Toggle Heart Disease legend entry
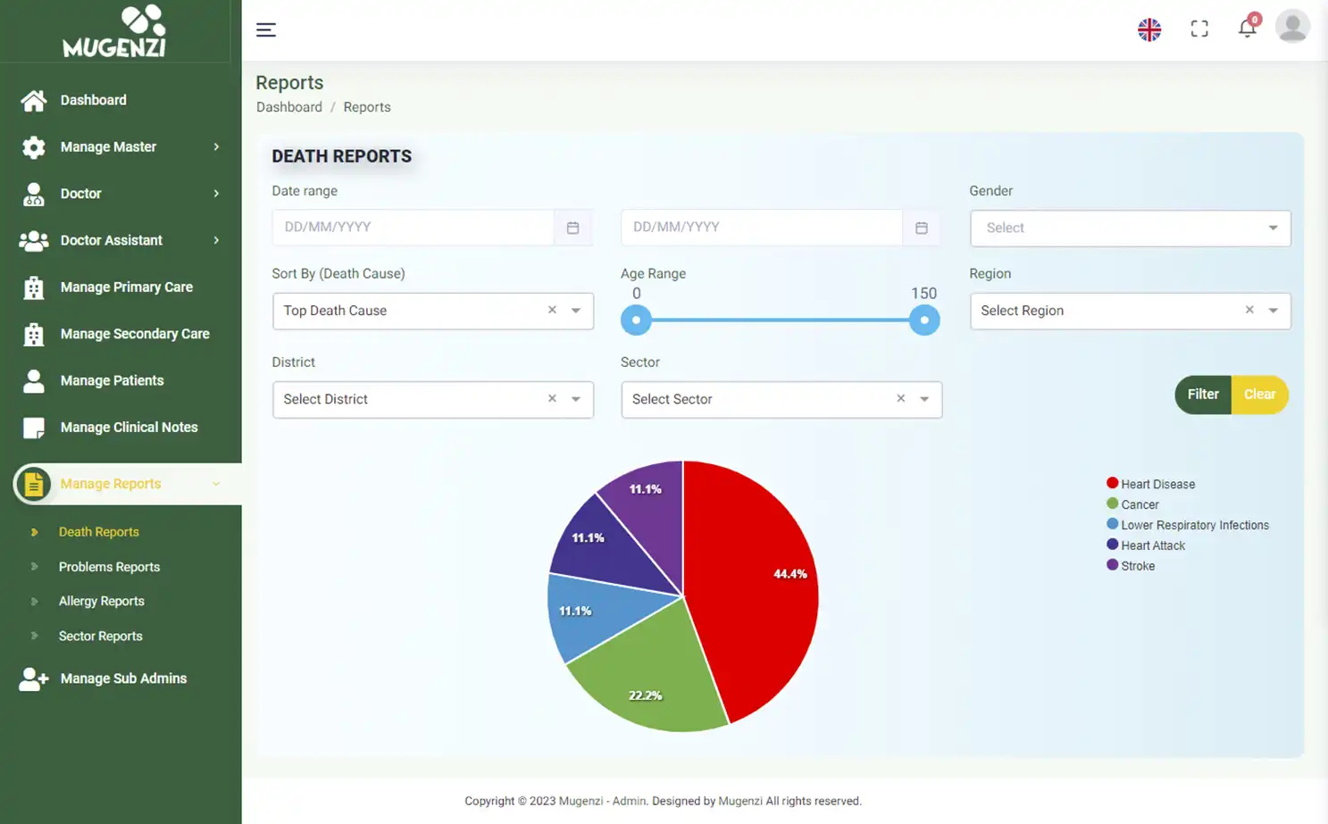Viewport: 1328px width, 824px height. coord(1157,484)
